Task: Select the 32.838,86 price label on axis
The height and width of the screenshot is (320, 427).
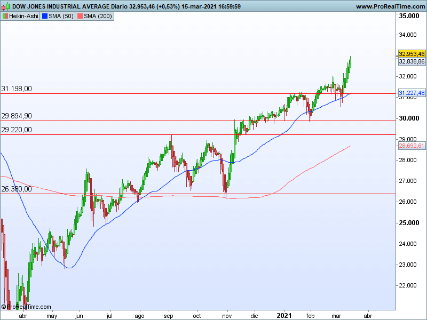Action: [x=412, y=61]
